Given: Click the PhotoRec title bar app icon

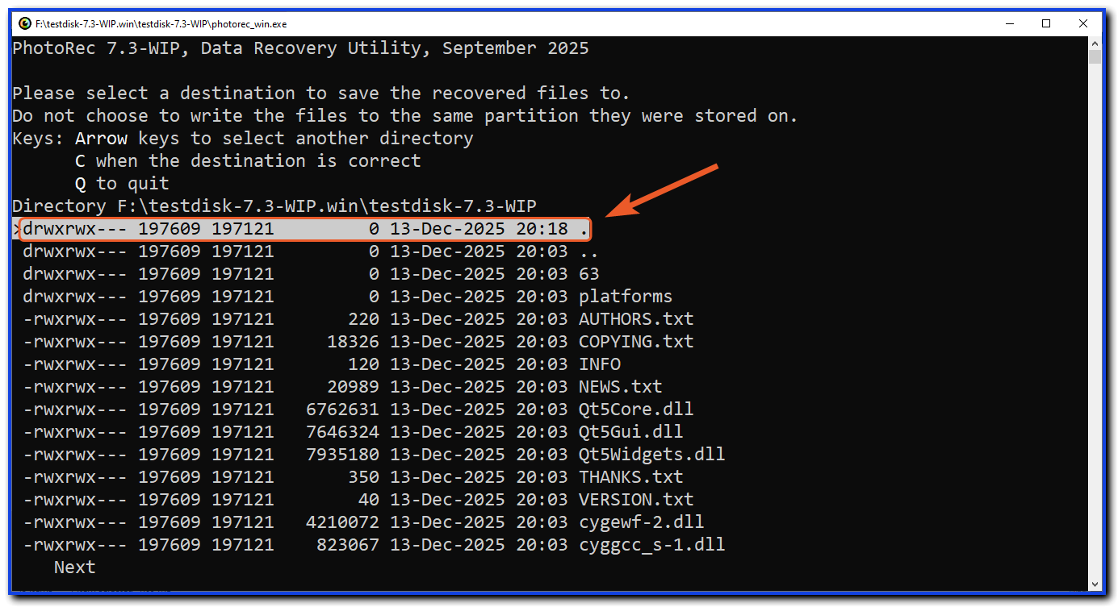Looking at the screenshot, I should (x=25, y=23).
